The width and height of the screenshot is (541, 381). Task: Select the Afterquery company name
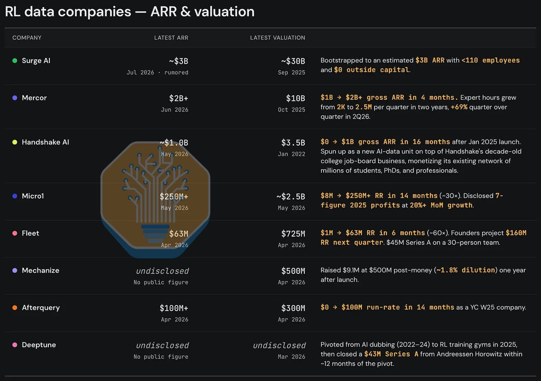point(41,308)
